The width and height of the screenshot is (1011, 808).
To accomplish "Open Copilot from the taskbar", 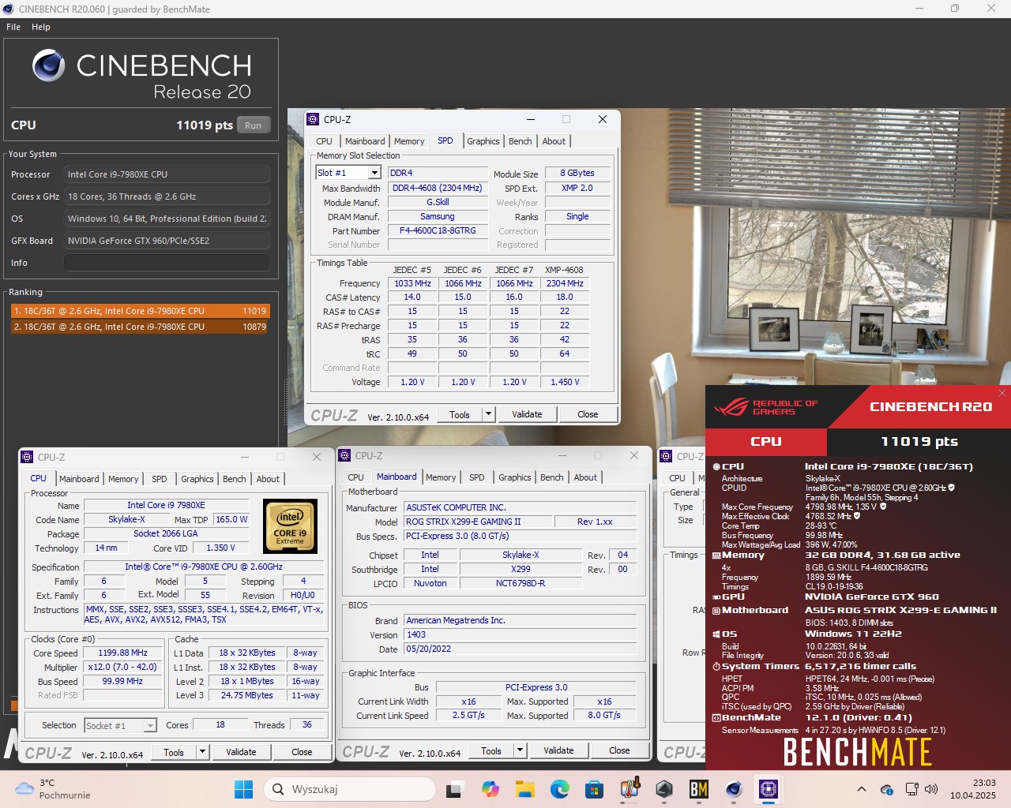I will [x=490, y=789].
